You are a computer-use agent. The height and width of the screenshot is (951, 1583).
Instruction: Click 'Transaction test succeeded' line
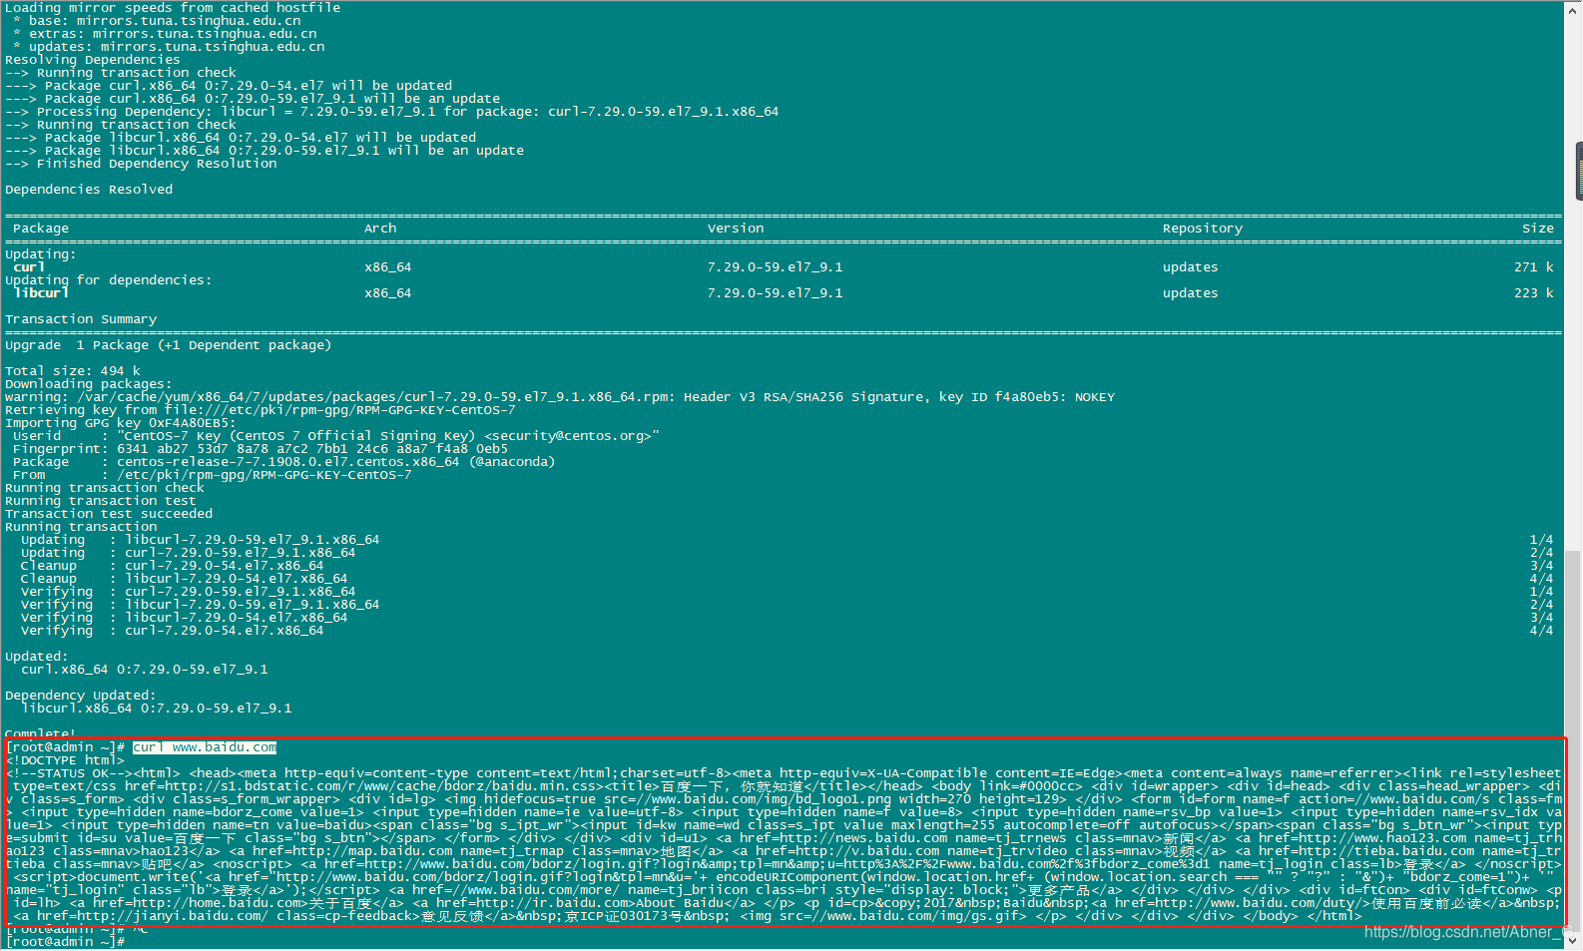(x=109, y=514)
